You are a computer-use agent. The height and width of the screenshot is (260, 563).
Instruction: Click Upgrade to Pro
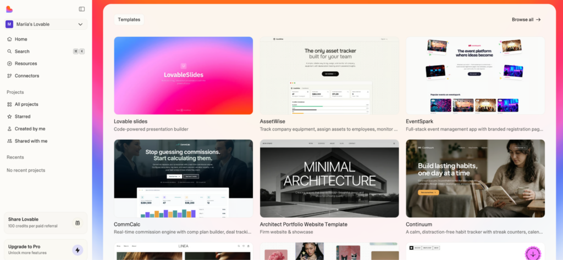click(24, 247)
